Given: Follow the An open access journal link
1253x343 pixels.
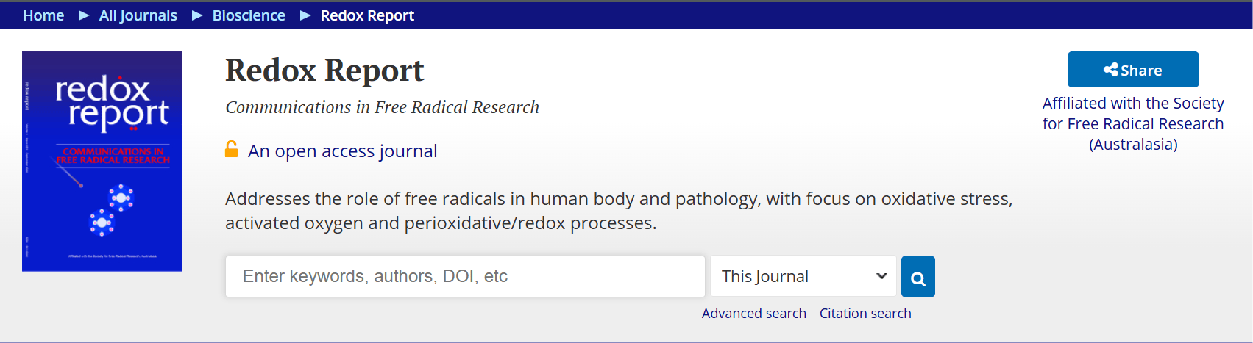Looking at the screenshot, I should click(x=343, y=151).
